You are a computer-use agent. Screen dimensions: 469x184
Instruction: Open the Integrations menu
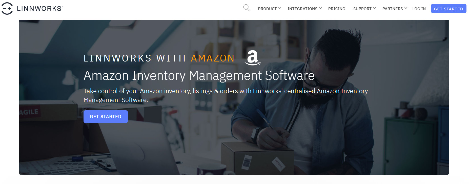click(302, 9)
